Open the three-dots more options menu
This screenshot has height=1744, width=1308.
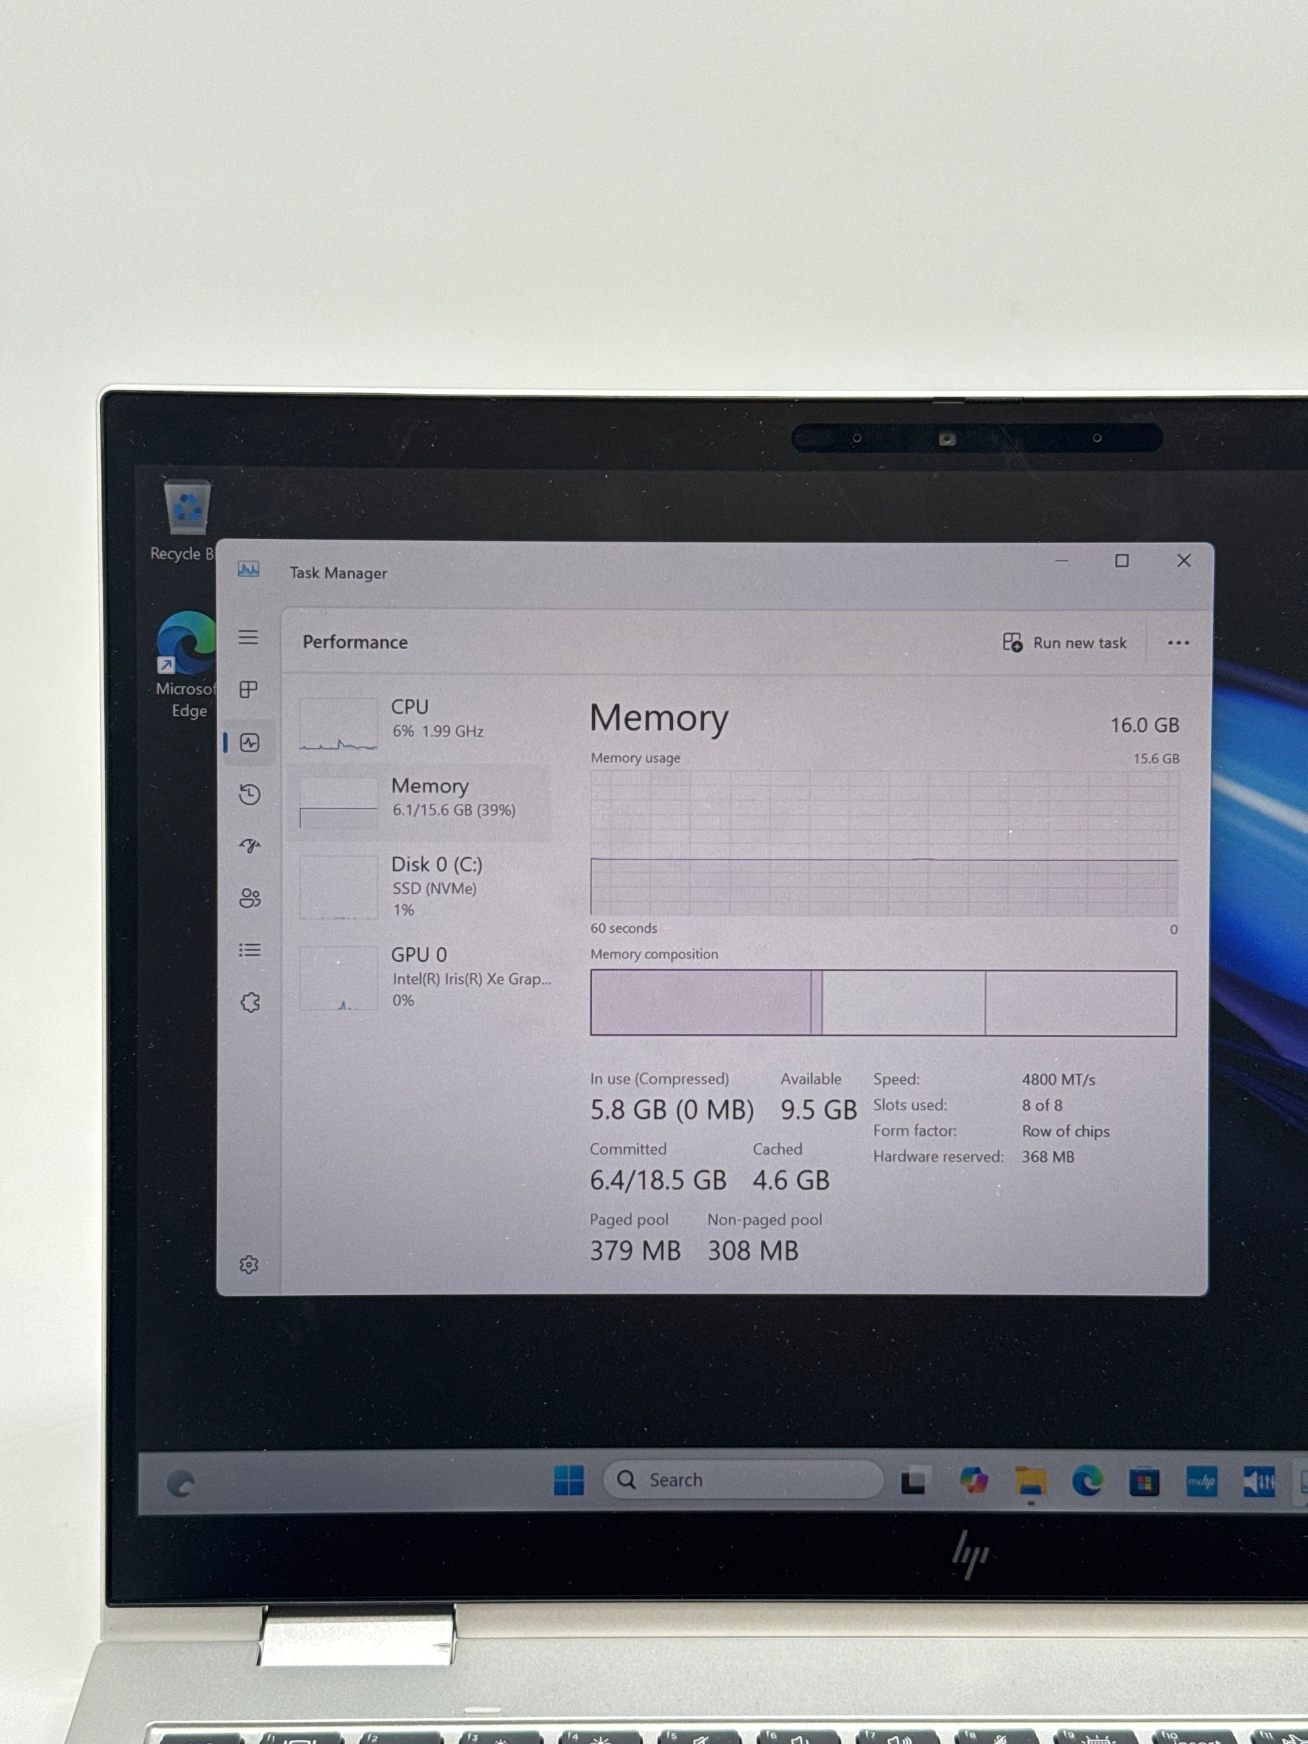click(1178, 642)
